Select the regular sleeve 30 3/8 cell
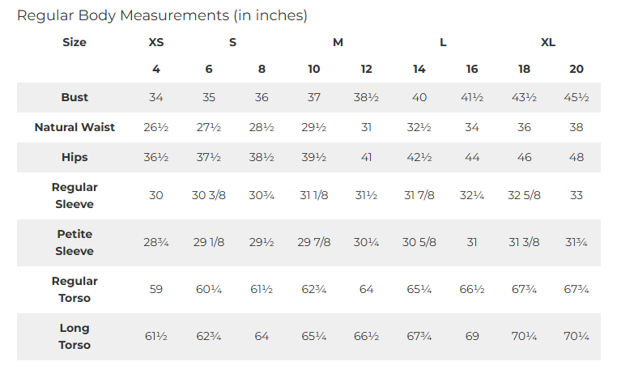Screen dimensions: 617x374 209,195
